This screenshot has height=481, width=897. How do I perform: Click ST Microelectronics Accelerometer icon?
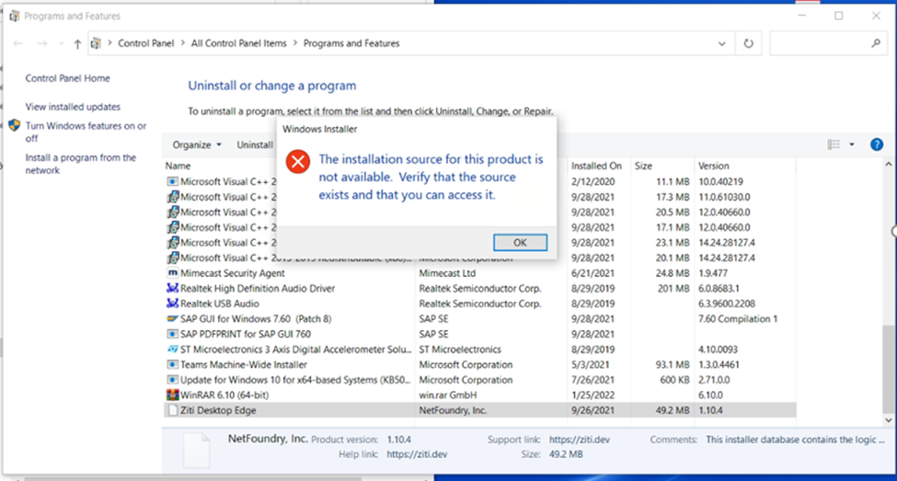(x=172, y=349)
